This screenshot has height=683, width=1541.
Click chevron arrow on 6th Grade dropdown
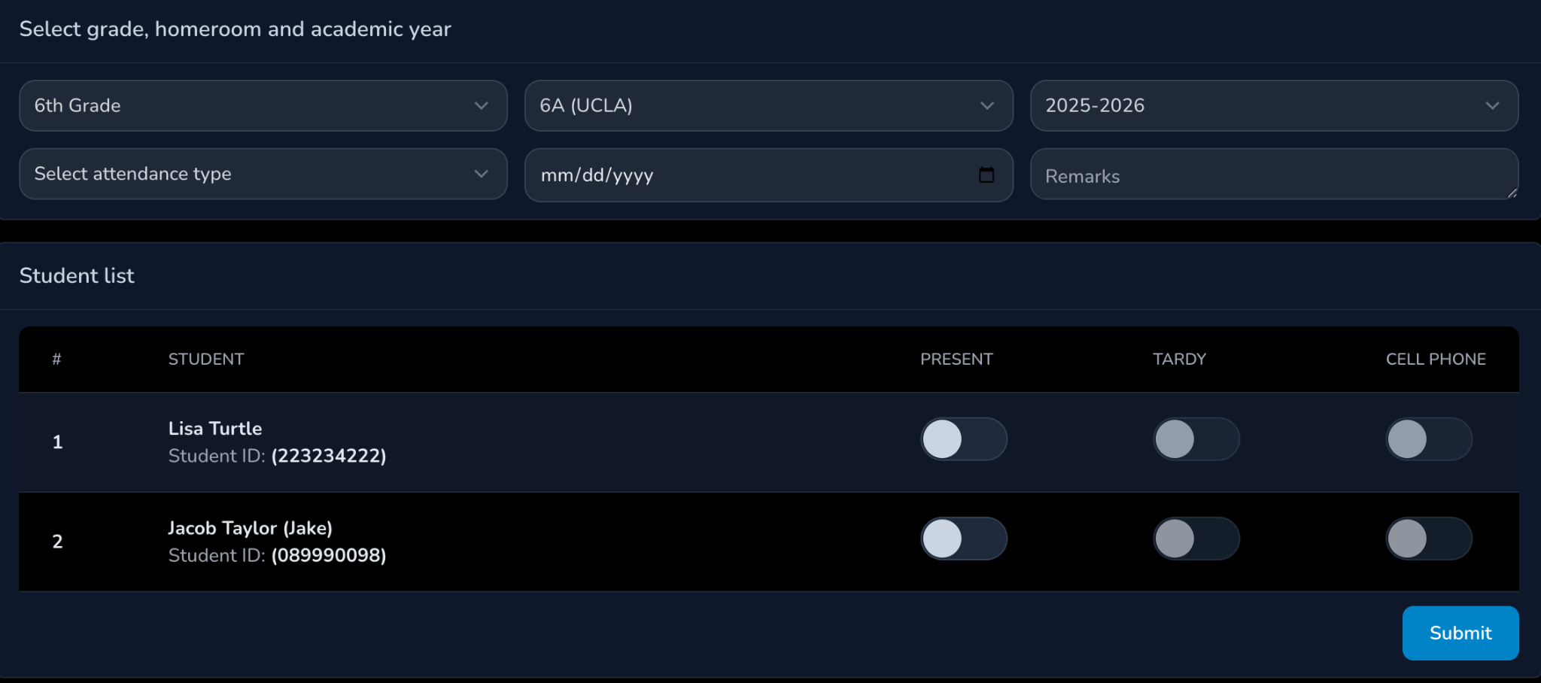click(x=482, y=106)
